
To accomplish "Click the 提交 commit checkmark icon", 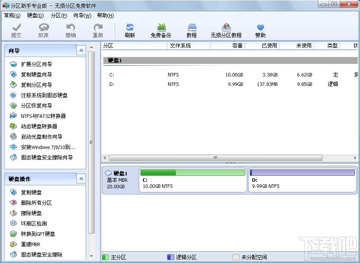I will pyautogui.click(x=16, y=29).
